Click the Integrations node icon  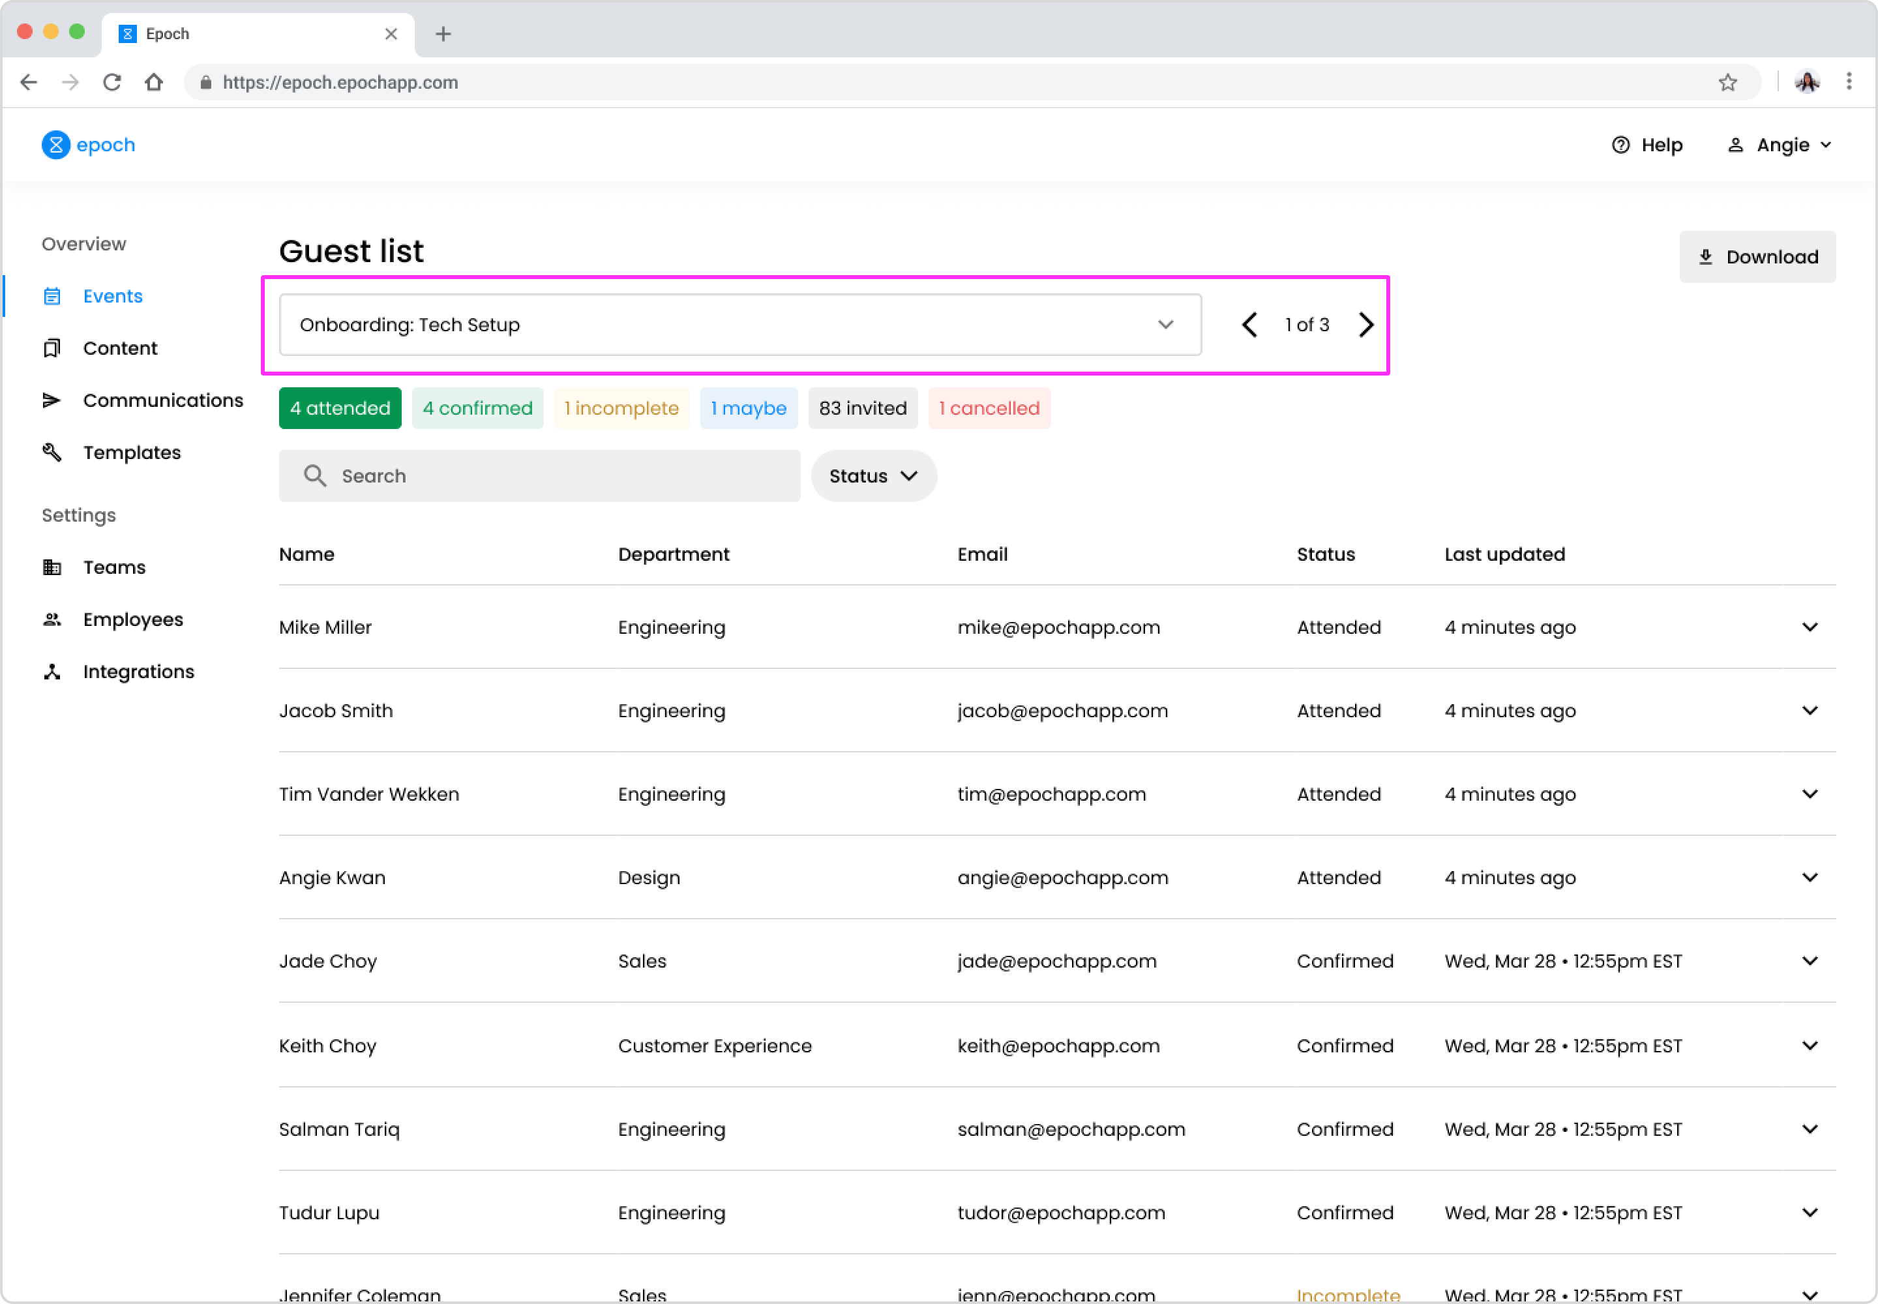[x=52, y=672]
